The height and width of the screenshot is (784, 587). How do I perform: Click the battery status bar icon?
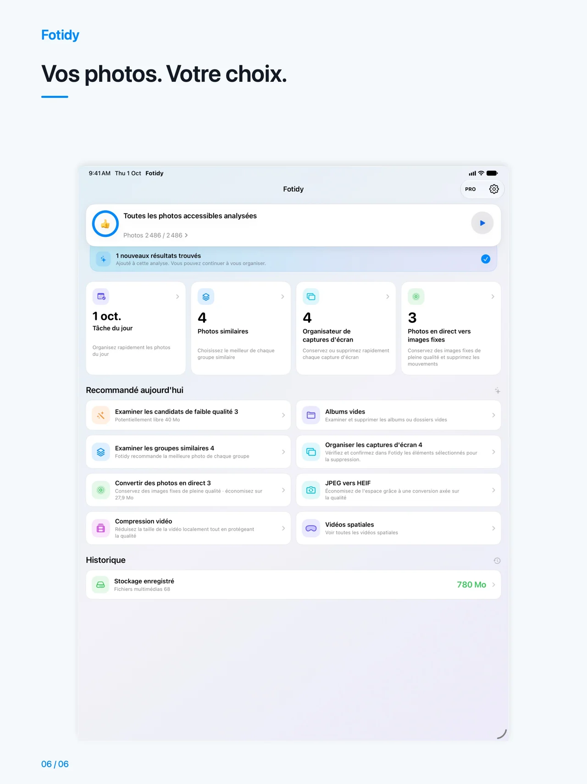pos(492,173)
